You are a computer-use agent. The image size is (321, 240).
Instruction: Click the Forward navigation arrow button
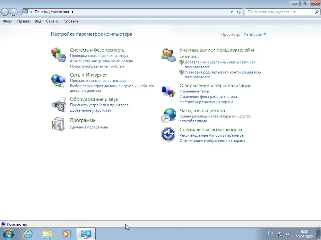pos(13,12)
